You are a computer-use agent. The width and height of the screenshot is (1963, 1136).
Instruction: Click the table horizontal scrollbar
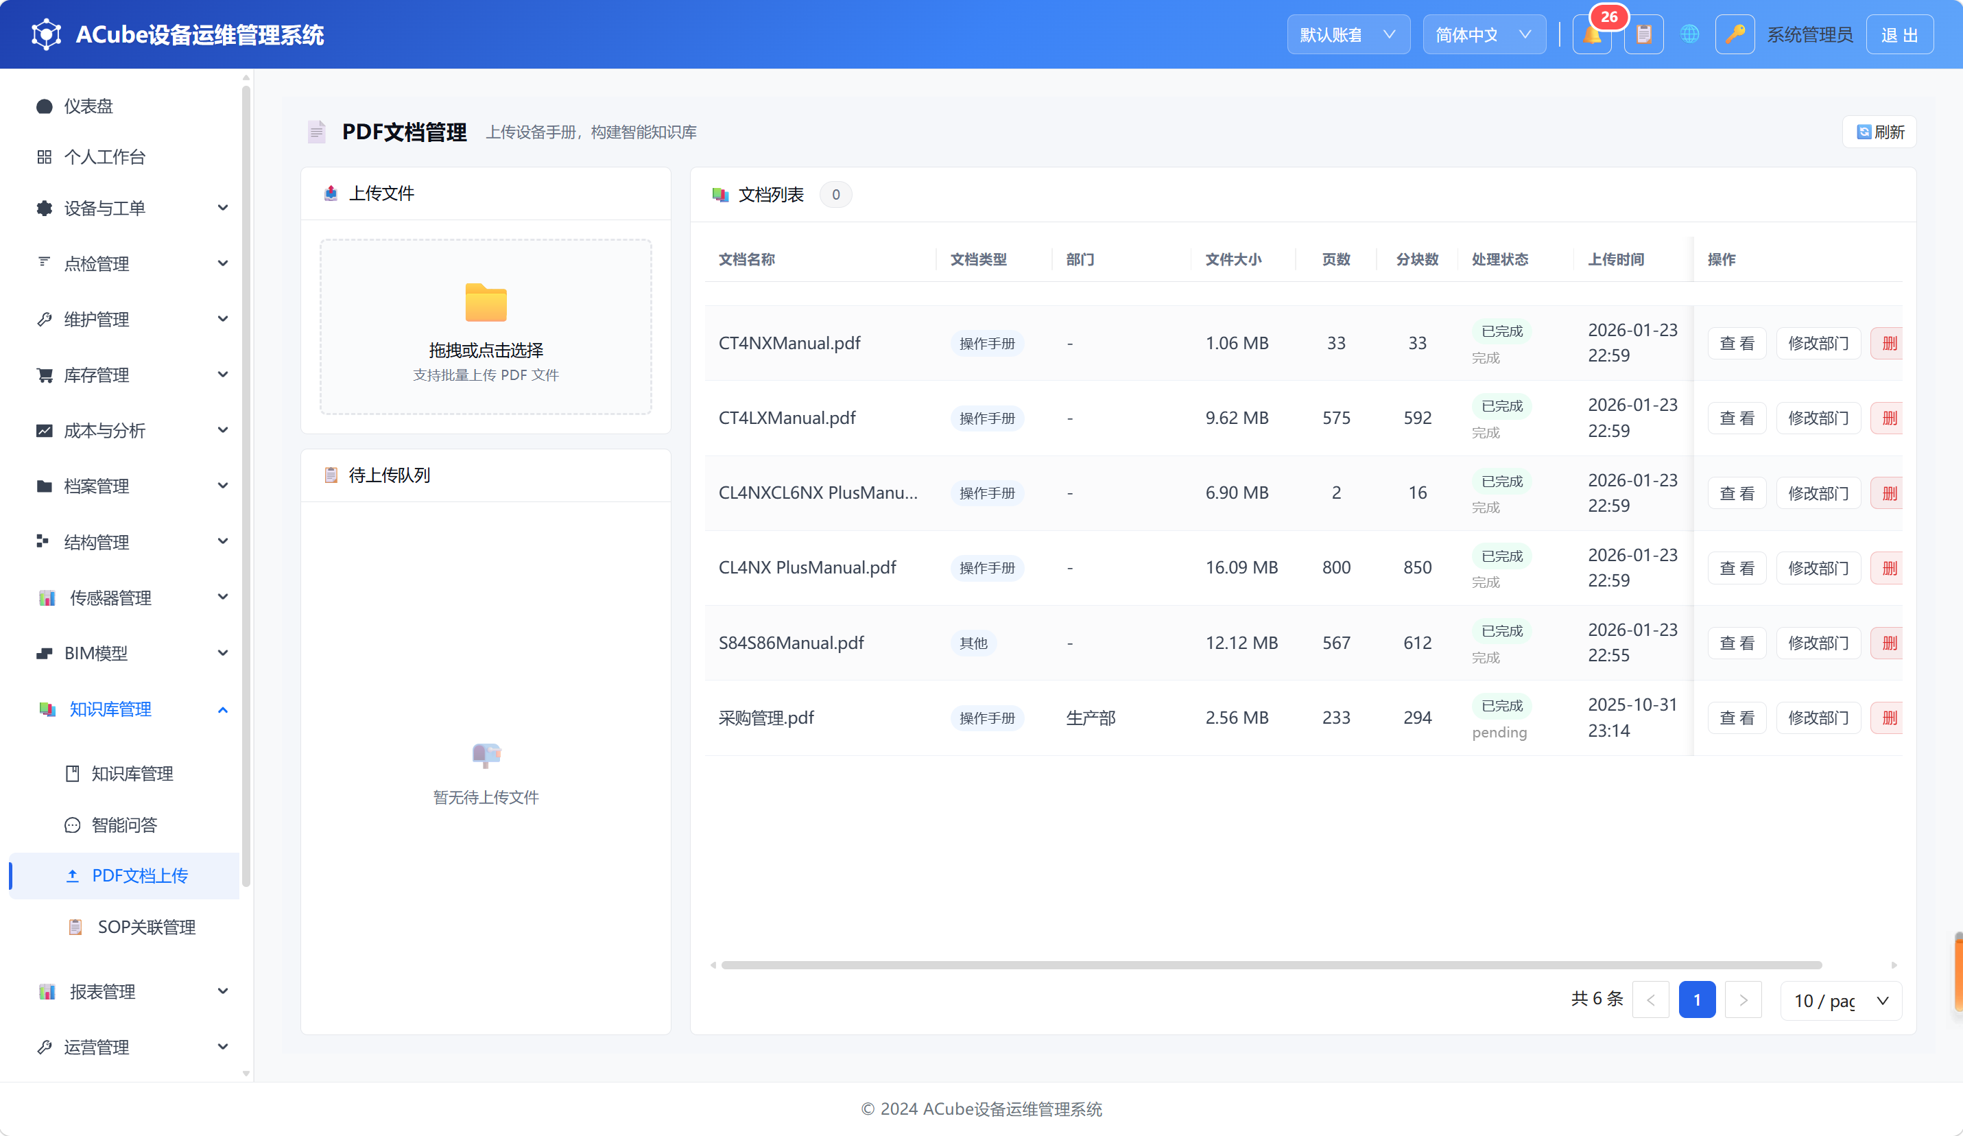tap(1271, 965)
